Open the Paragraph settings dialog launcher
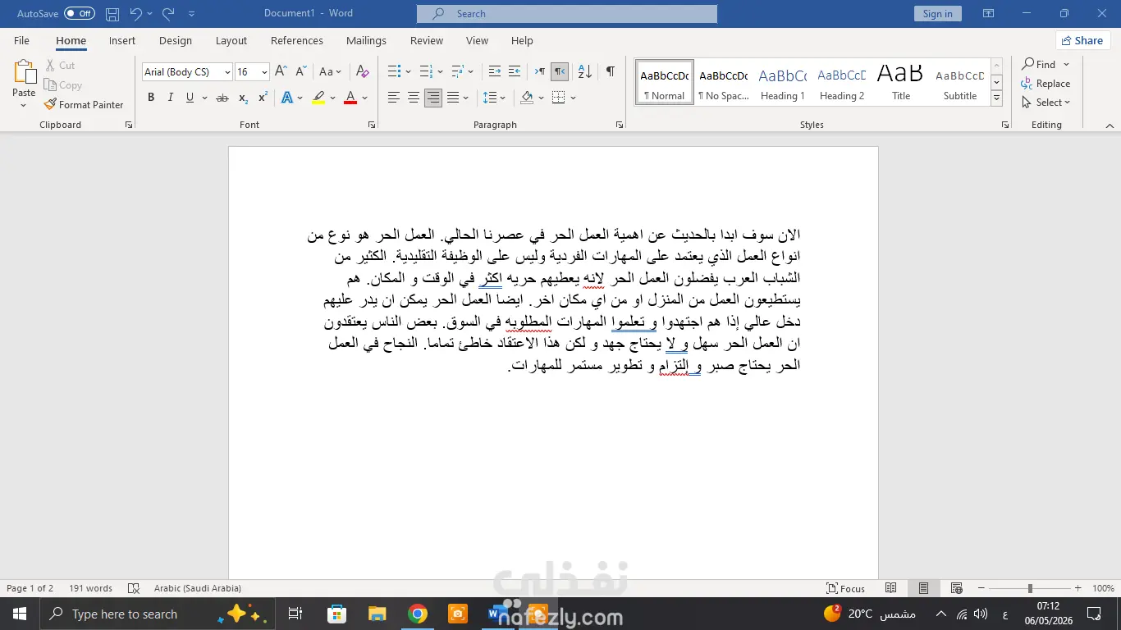This screenshot has width=1121, height=630. pyautogui.click(x=619, y=125)
